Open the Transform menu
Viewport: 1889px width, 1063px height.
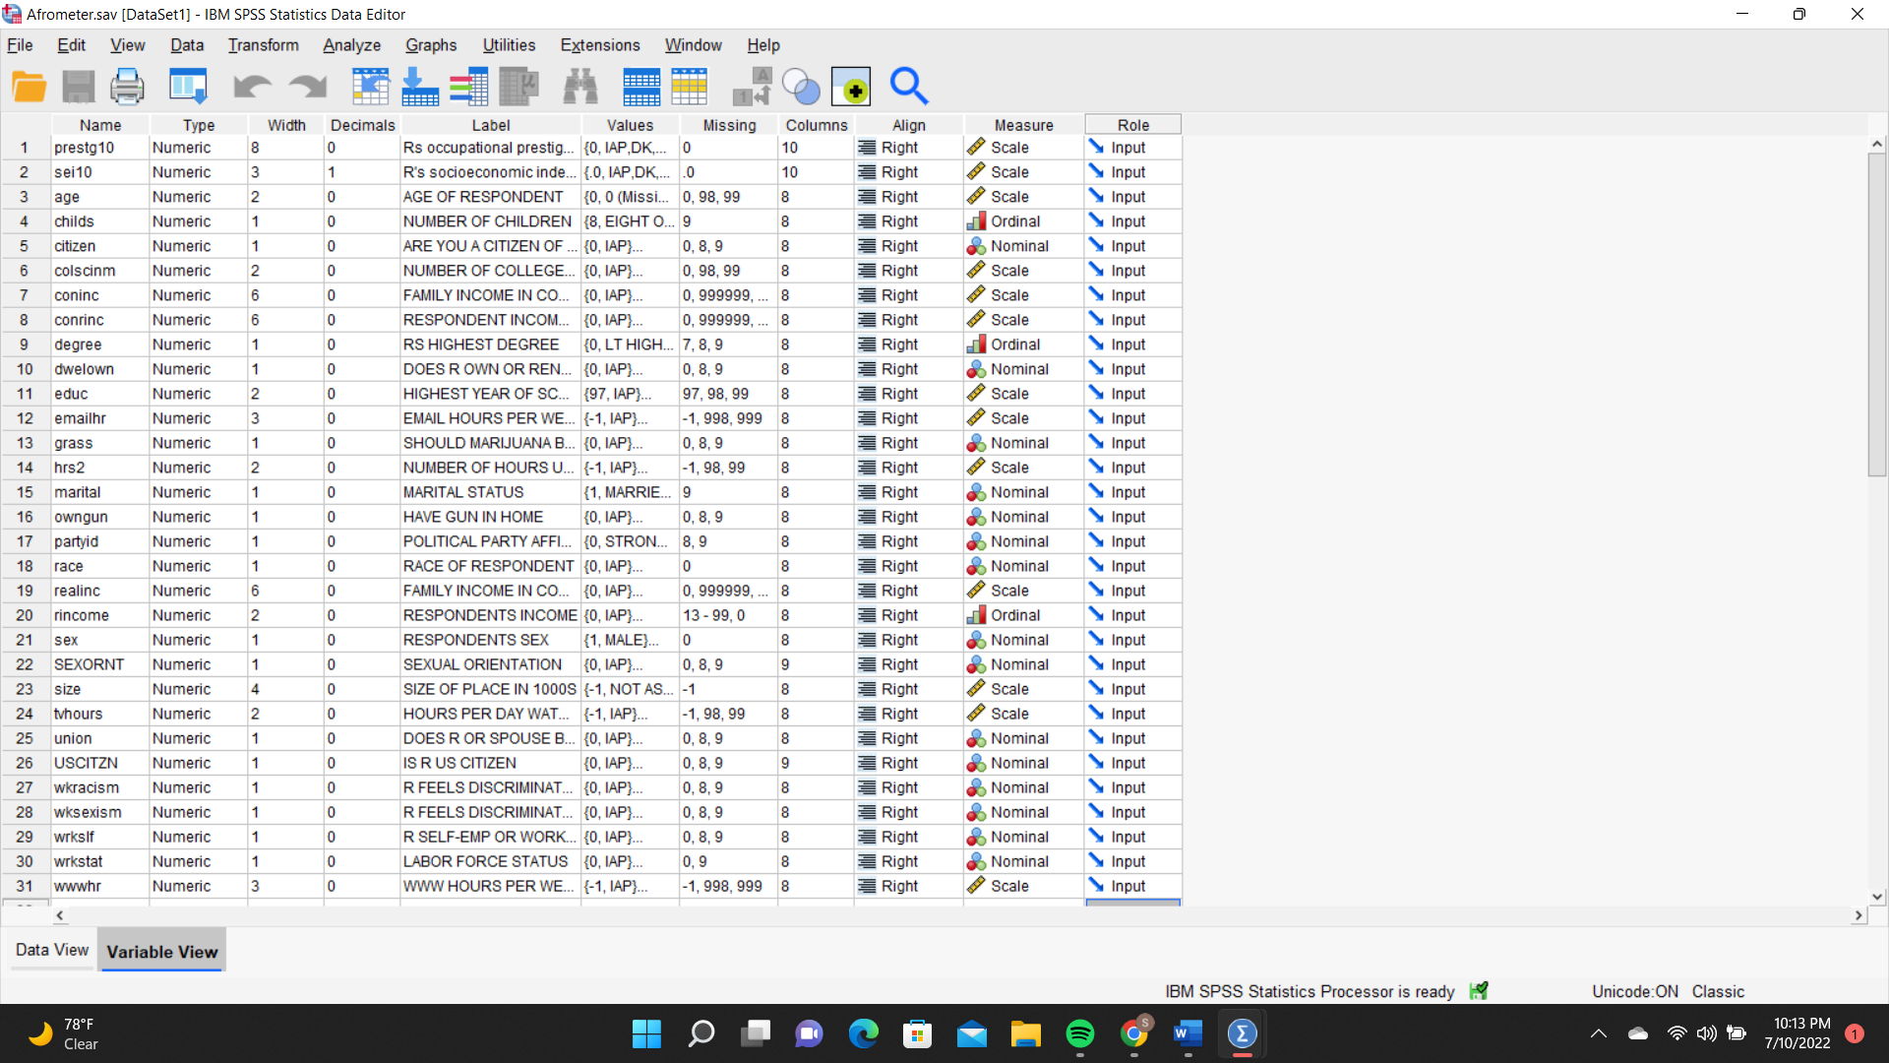pos(263,45)
